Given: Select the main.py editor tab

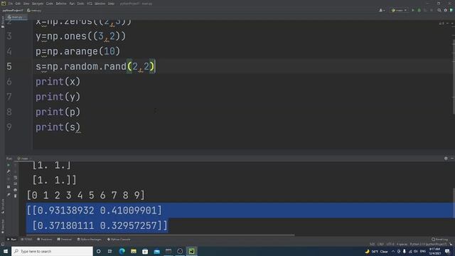Looking at the screenshot, I should [16, 17].
